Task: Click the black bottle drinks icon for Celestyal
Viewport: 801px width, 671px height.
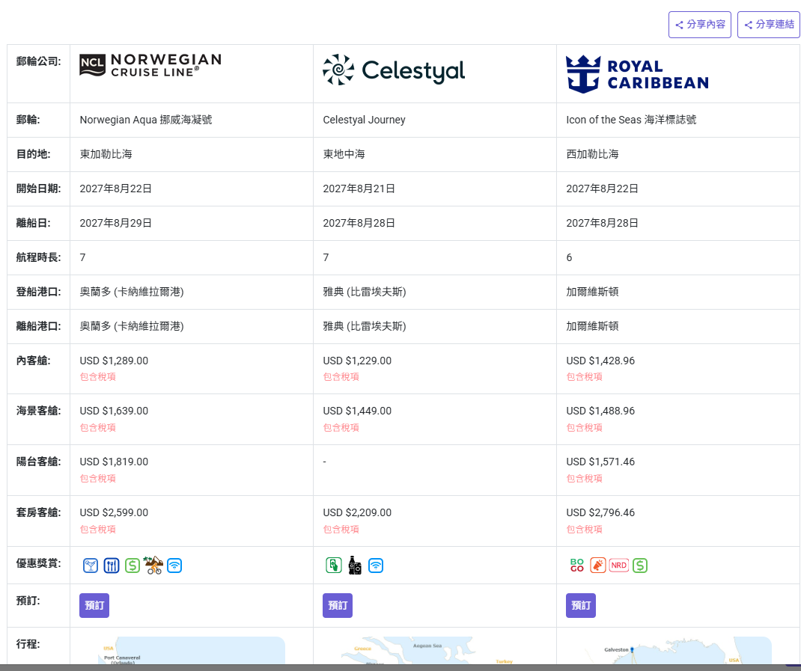Action: pos(355,566)
